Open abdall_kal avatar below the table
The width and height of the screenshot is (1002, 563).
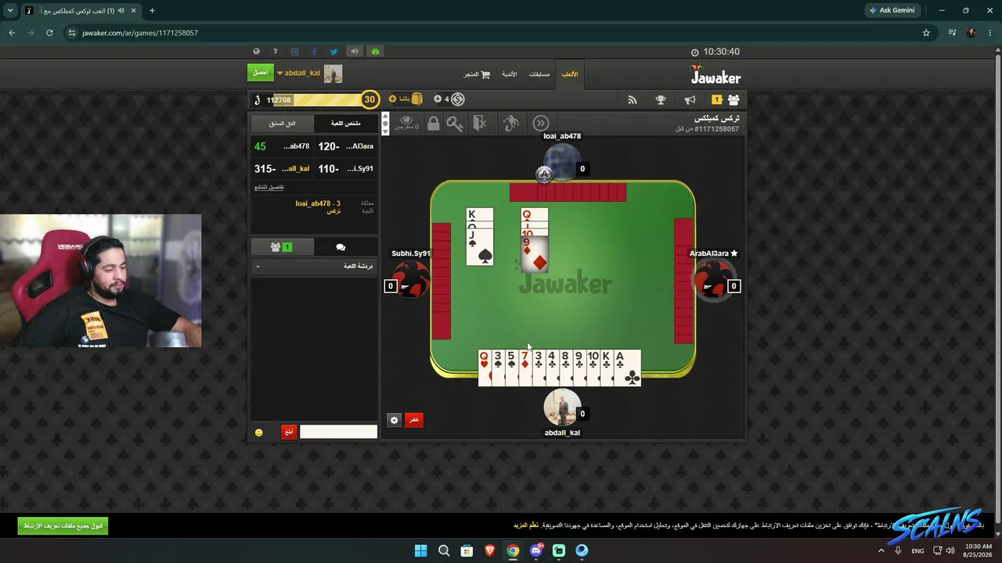tap(562, 407)
